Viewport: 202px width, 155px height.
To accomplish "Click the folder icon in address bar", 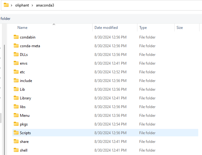I will (6, 5).
